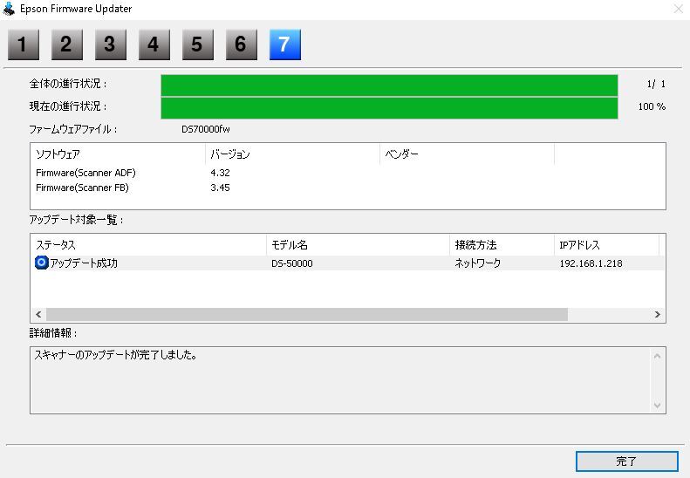This screenshot has width=690, height=478.
Task: Click the step 5 indicator
Action: point(198,44)
